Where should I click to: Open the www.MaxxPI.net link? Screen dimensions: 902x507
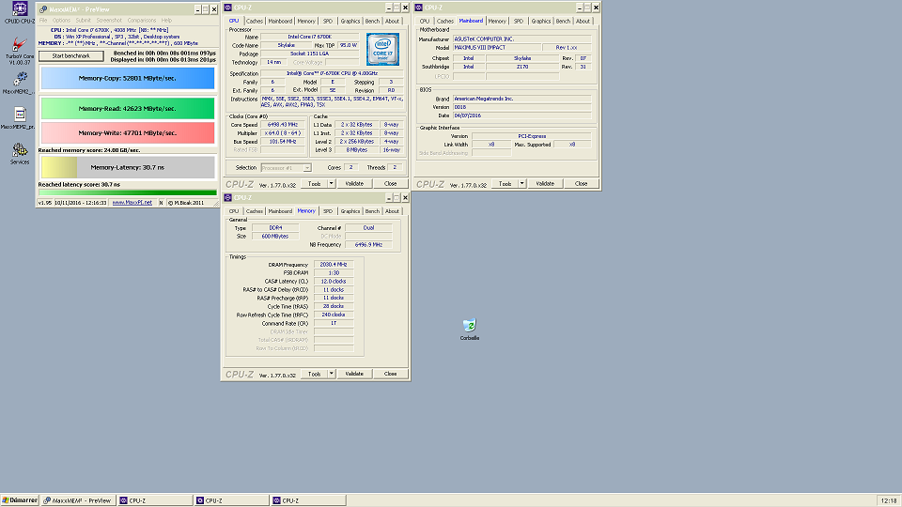click(x=132, y=203)
